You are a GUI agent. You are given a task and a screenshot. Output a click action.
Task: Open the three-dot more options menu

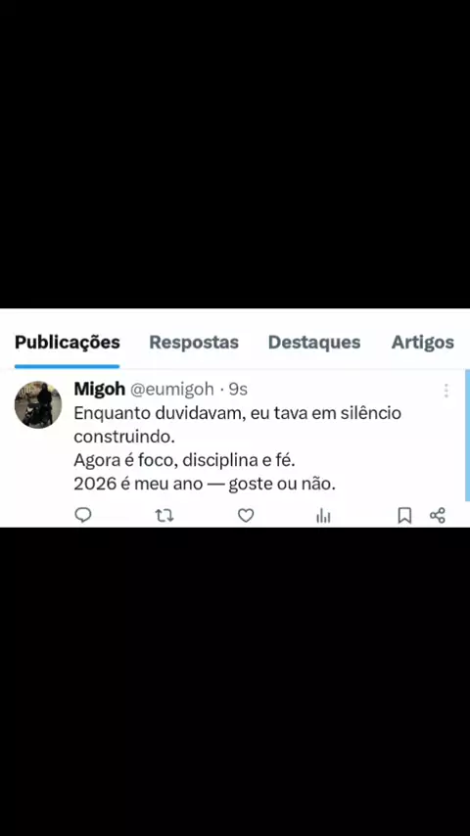click(446, 391)
